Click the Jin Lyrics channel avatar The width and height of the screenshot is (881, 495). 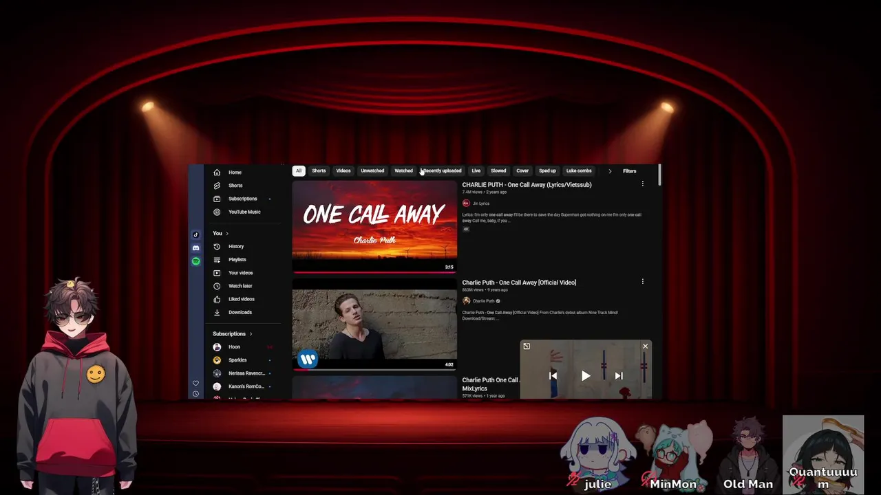[x=466, y=203]
